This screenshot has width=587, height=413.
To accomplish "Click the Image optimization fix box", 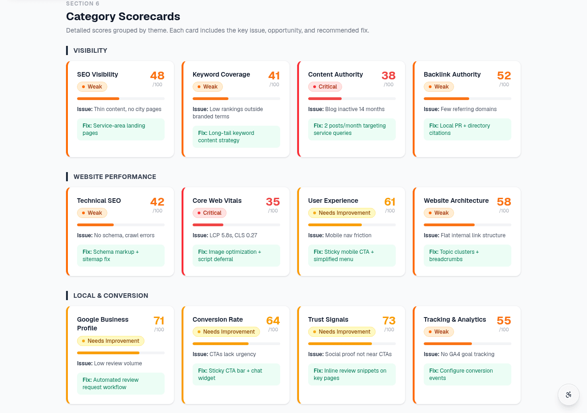I will click(236, 256).
